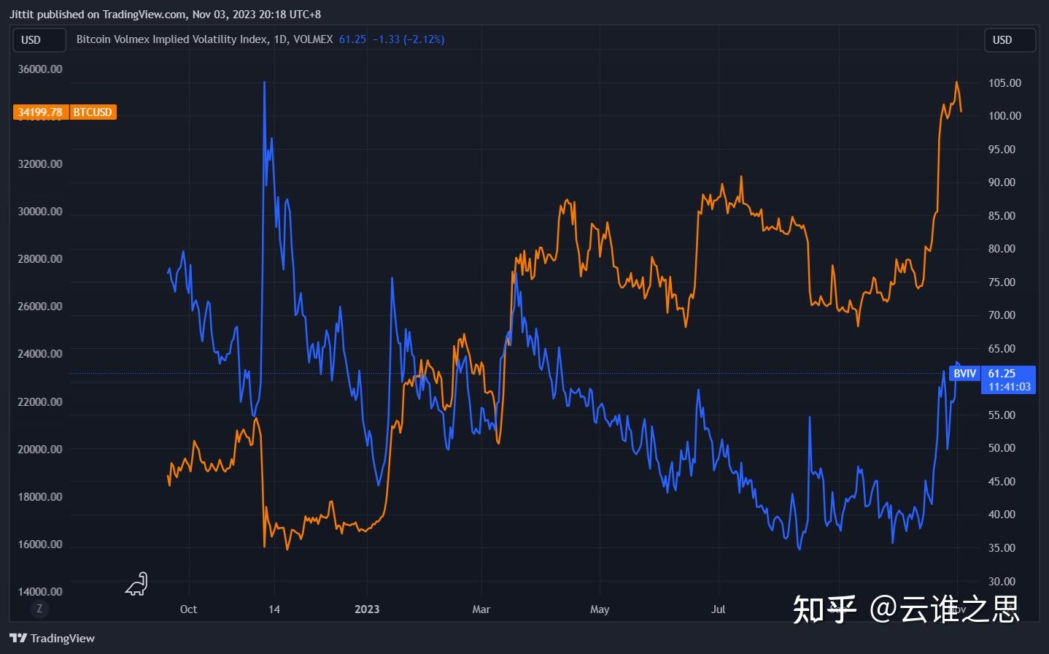The image size is (1049, 654).
Task: Click the 14 date label on time axis
Action: coord(274,609)
